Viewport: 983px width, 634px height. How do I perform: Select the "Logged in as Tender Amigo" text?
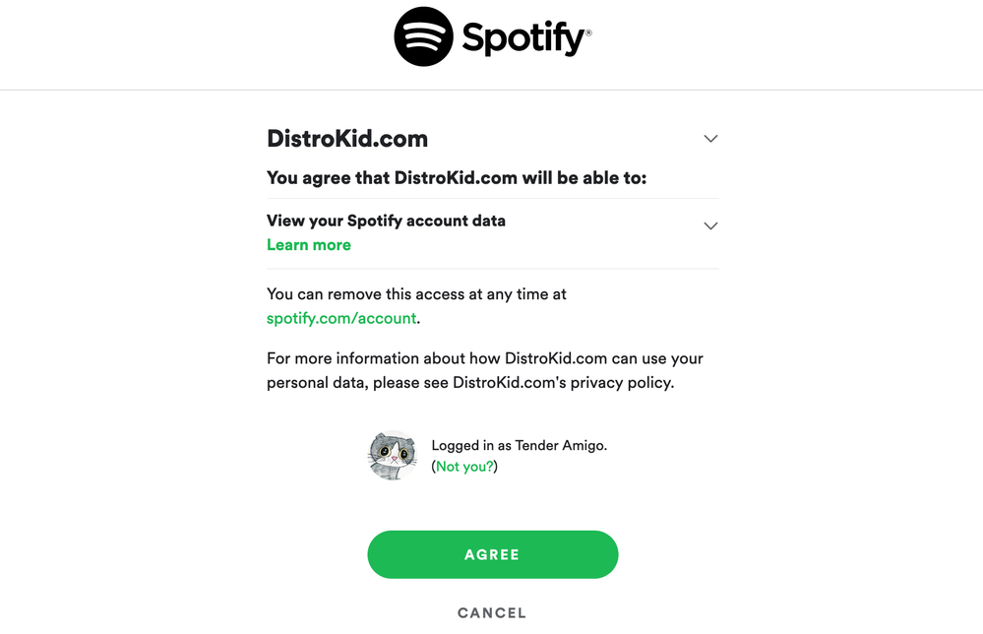[x=520, y=445]
